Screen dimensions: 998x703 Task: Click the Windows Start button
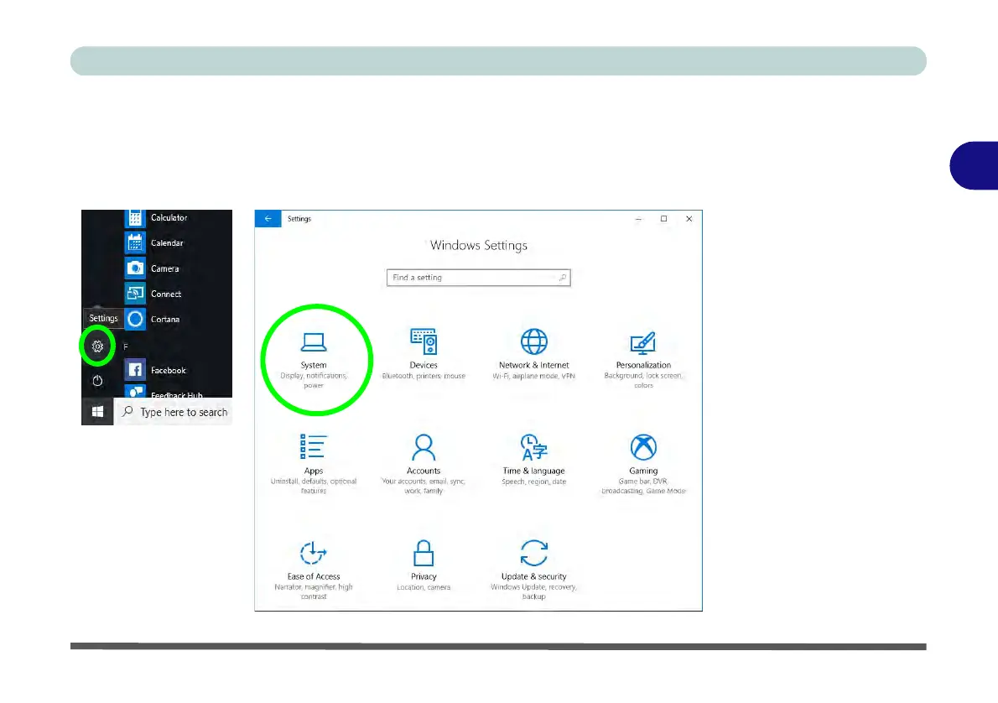point(97,411)
